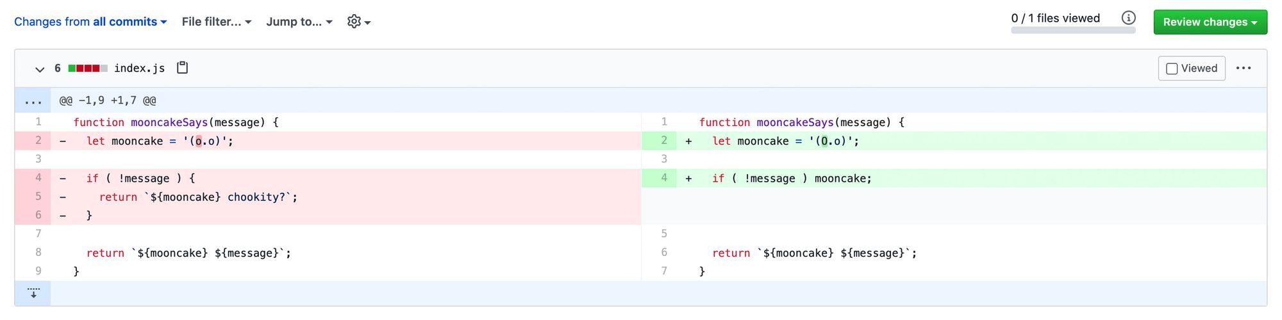Click the hunk header @@ -1,9 +1,7 @@
The height and width of the screenshot is (320, 1282).
pyautogui.click(x=108, y=100)
